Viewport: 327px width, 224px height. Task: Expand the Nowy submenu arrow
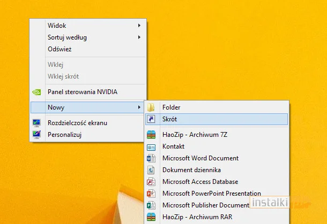click(139, 107)
